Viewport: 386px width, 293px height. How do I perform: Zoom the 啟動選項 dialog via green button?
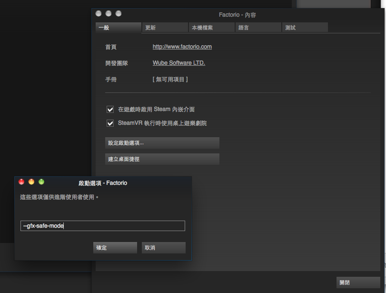(x=41, y=182)
